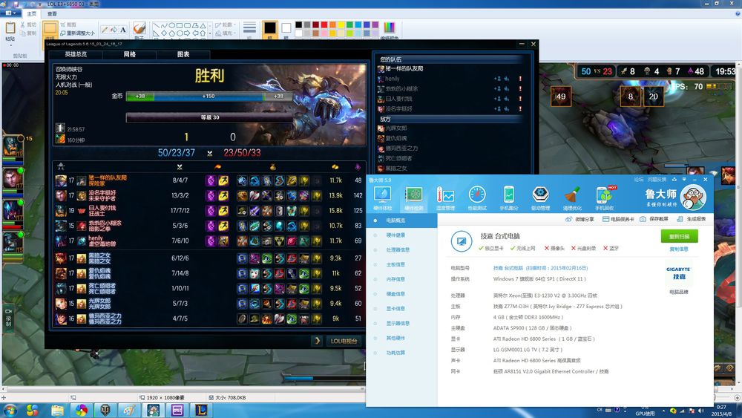Click the 复制信息 link
This screenshot has width=742, height=418.
point(679,249)
